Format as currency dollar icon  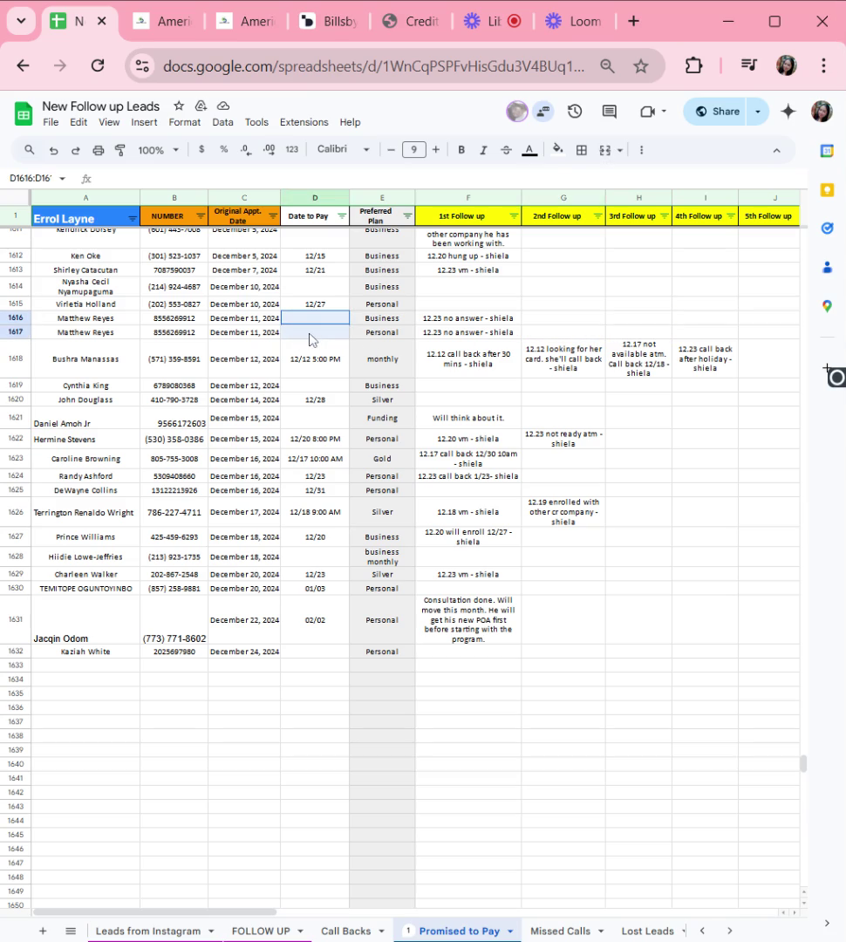pos(201,149)
